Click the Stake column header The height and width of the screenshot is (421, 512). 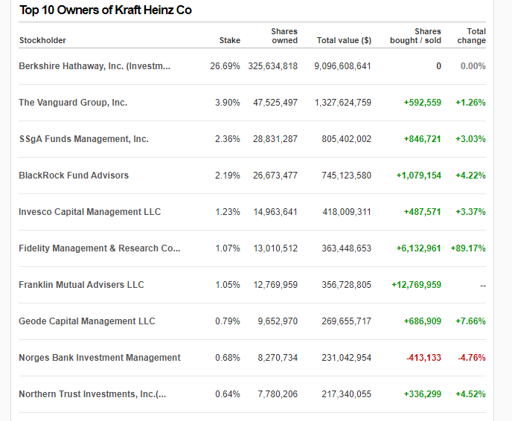click(x=230, y=40)
